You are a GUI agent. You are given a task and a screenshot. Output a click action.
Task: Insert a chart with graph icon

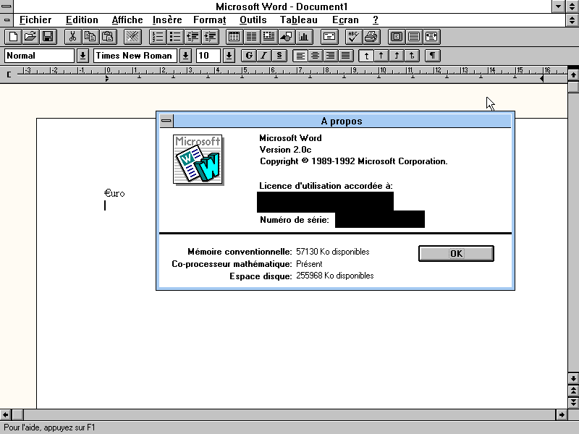point(303,37)
